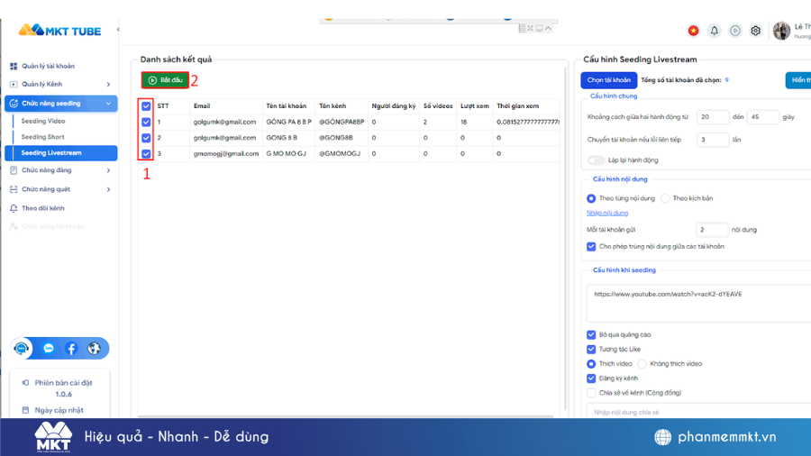Select the Theo từng nội dung radio
This screenshot has height=456, width=811.
[590, 198]
